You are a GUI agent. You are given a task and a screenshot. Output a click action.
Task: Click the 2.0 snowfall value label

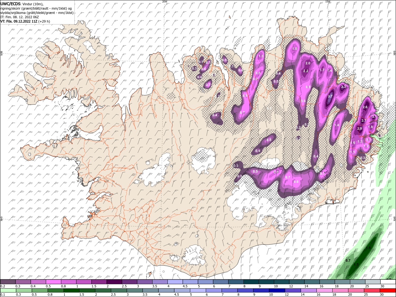point(308,63)
